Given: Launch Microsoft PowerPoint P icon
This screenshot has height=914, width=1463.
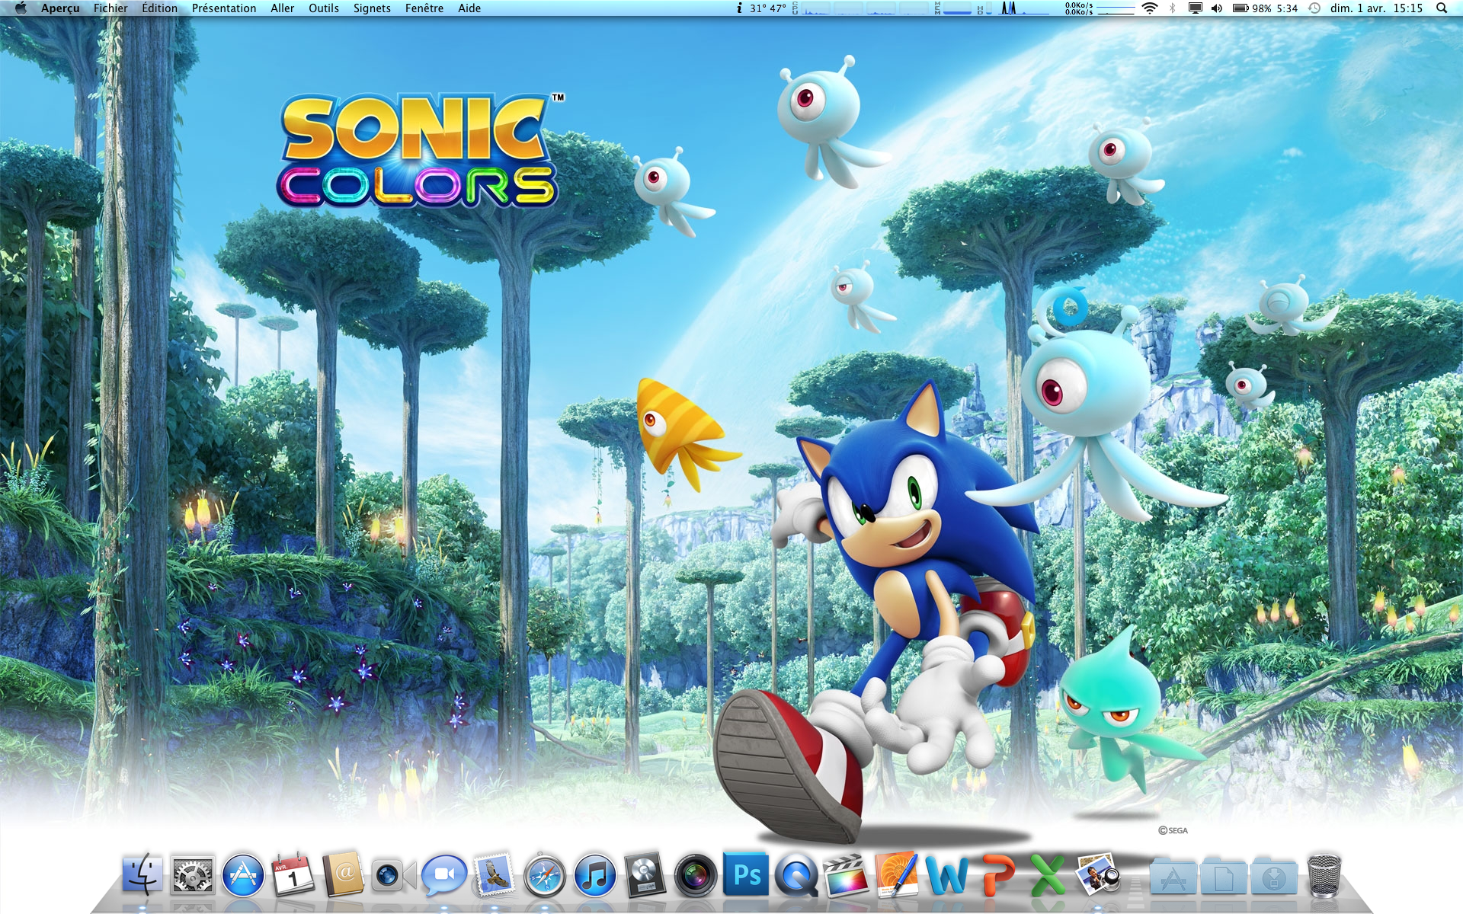Looking at the screenshot, I should pyautogui.click(x=997, y=874).
